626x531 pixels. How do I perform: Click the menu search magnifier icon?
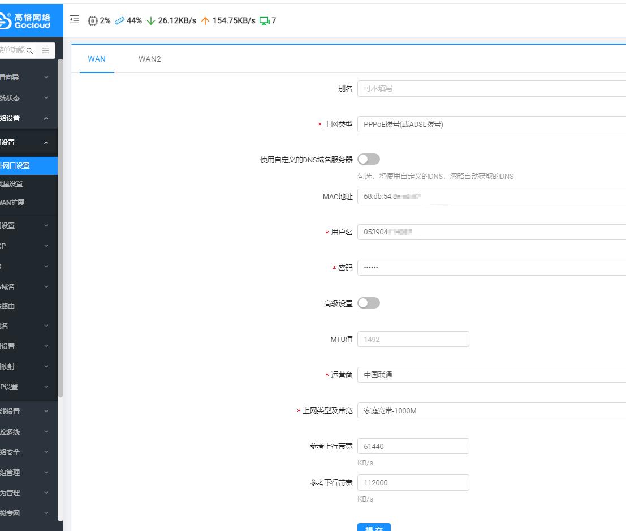pos(29,50)
